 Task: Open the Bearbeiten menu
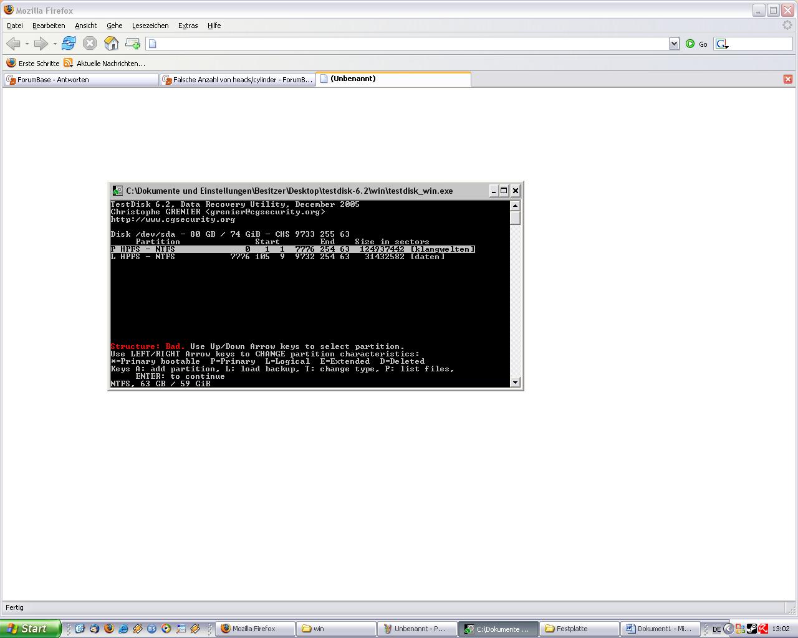coord(49,26)
